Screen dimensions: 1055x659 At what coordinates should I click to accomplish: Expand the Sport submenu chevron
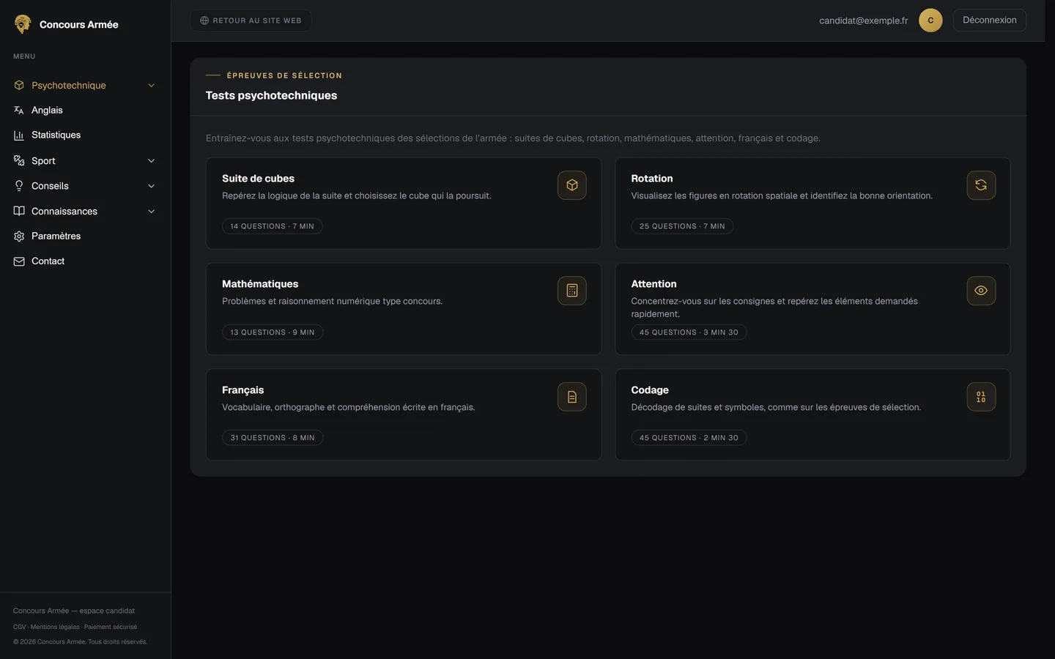coord(152,161)
